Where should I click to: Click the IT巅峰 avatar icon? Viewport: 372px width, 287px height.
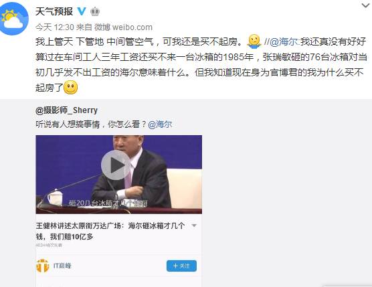(42, 266)
